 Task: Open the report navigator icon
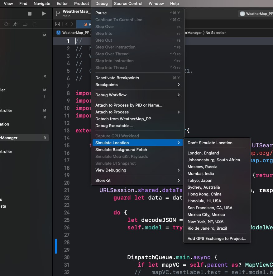pyautogui.click(x=34, y=24)
